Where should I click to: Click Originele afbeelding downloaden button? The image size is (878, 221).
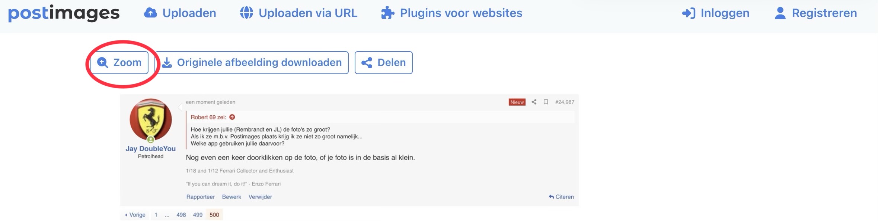click(252, 63)
